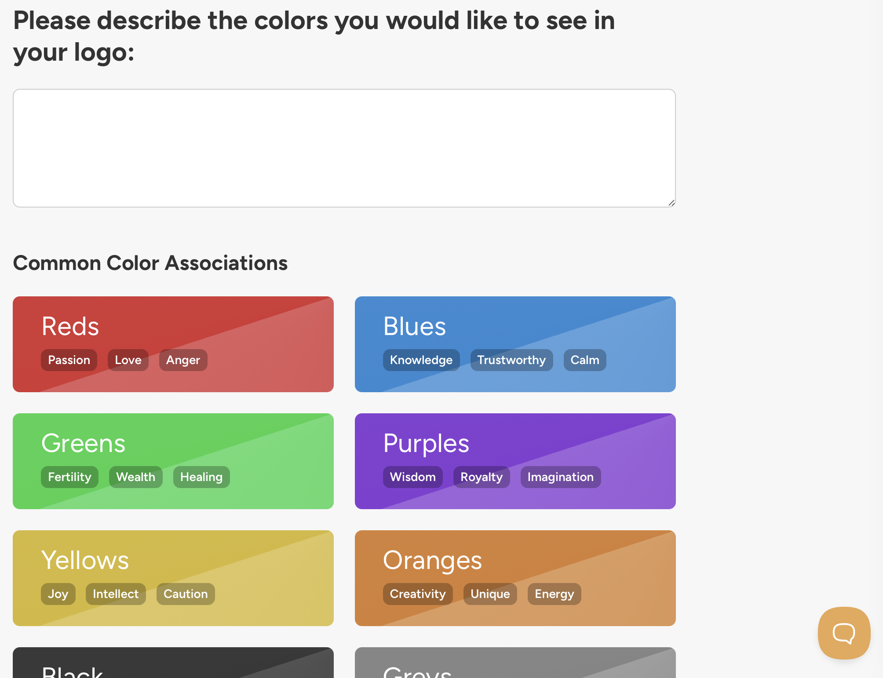Image resolution: width=883 pixels, height=678 pixels.
Task: Click the Imagination tag
Action: click(x=560, y=477)
